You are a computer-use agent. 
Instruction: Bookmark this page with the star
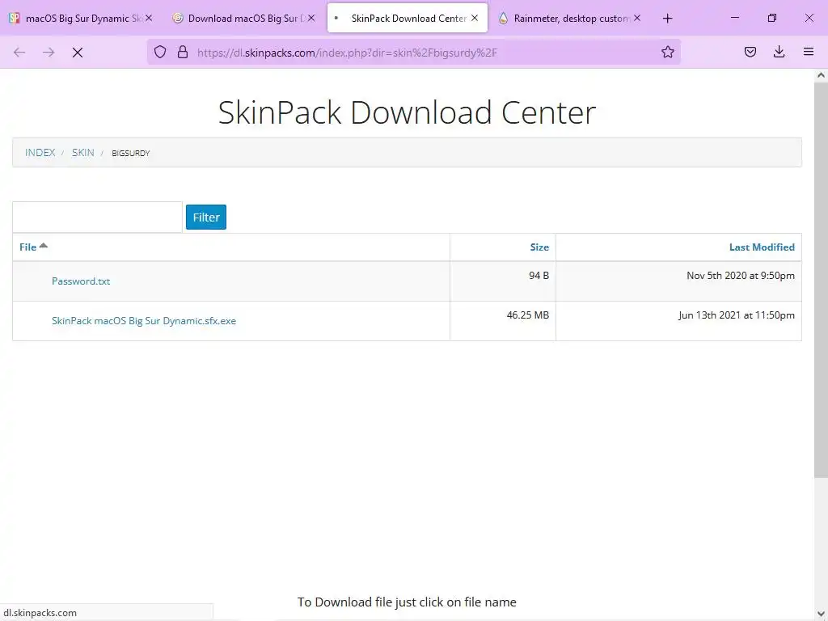(x=667, y=52)
